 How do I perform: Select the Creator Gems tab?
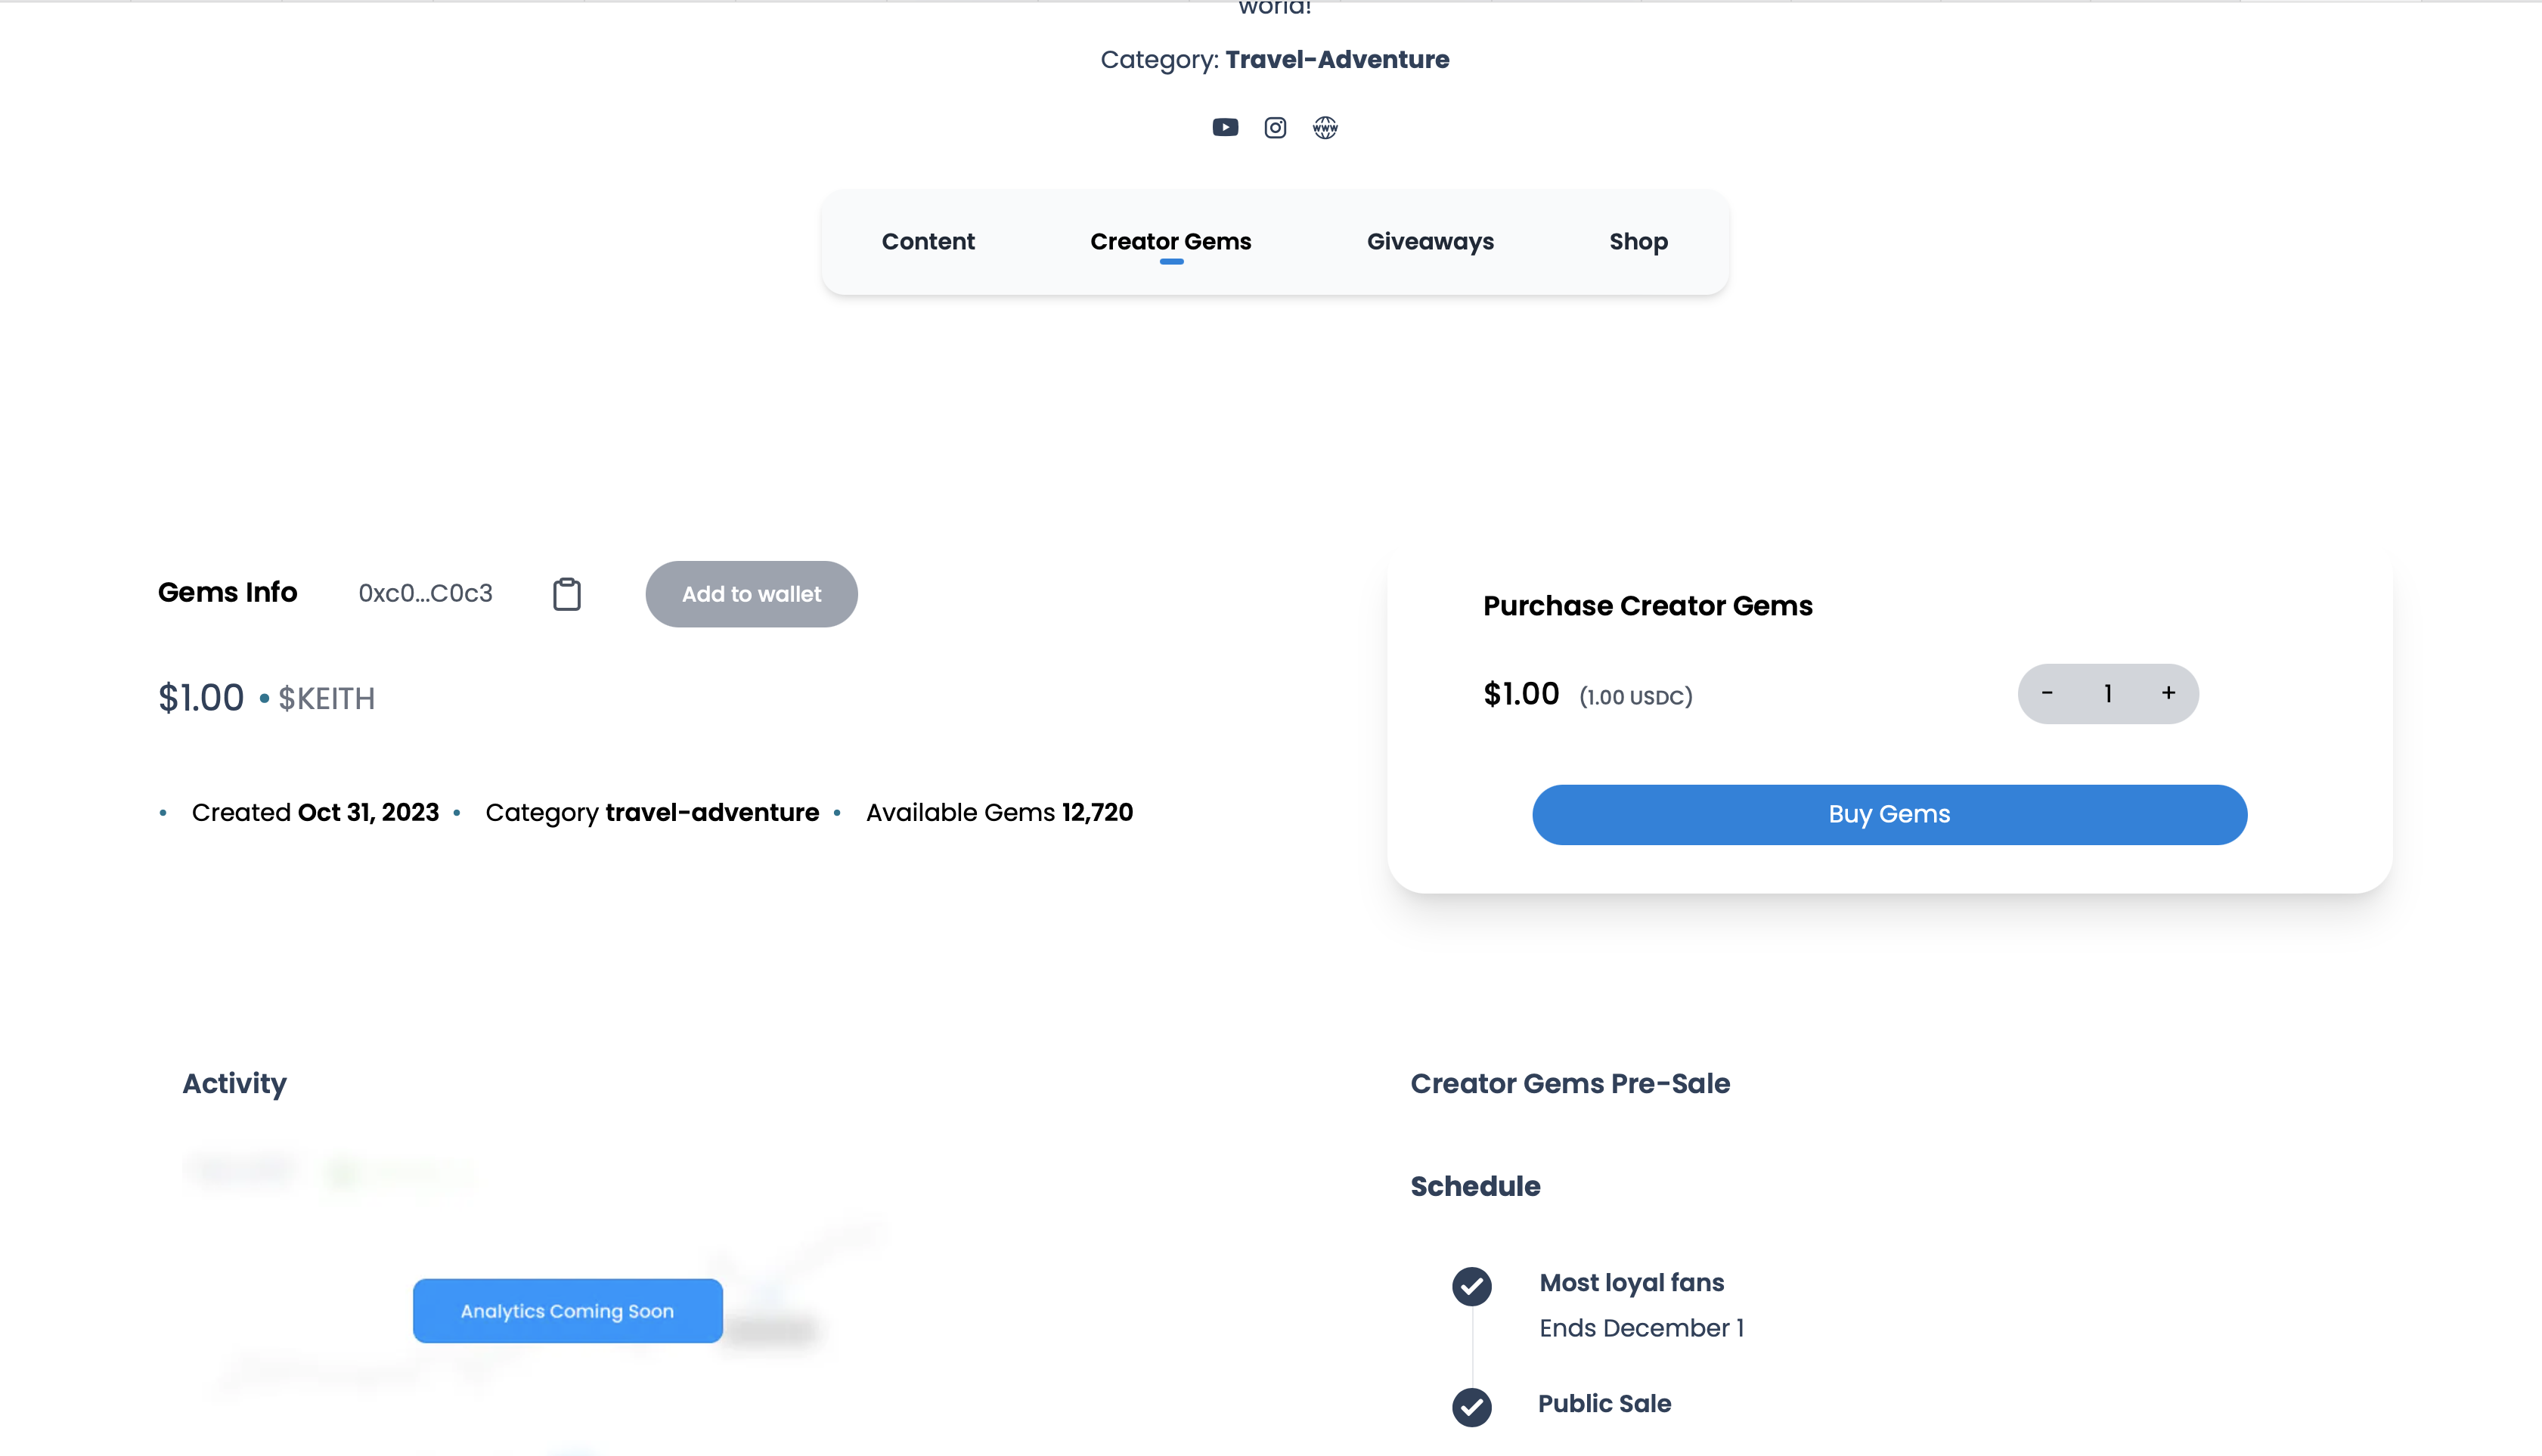pos(1171,242)
